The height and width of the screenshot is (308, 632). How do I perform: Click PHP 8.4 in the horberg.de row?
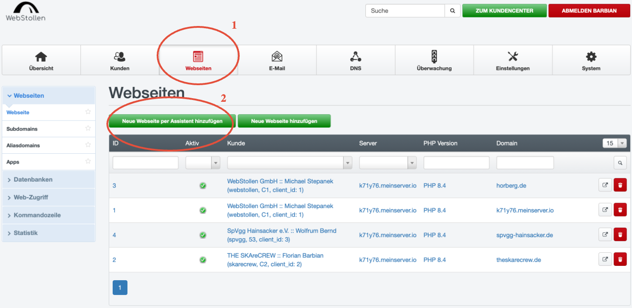434,186
